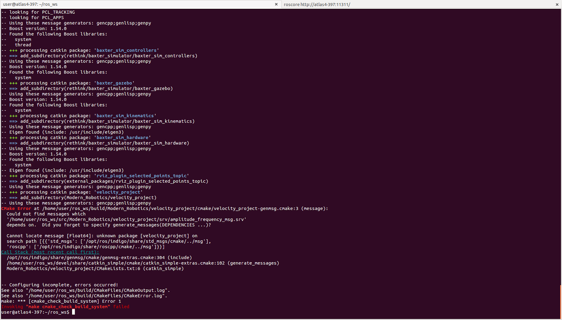The height and width of the screenshot is (320, 562).
Task: Click the 'baxter_sim_kinematics' package name
Action: [125, 116]
